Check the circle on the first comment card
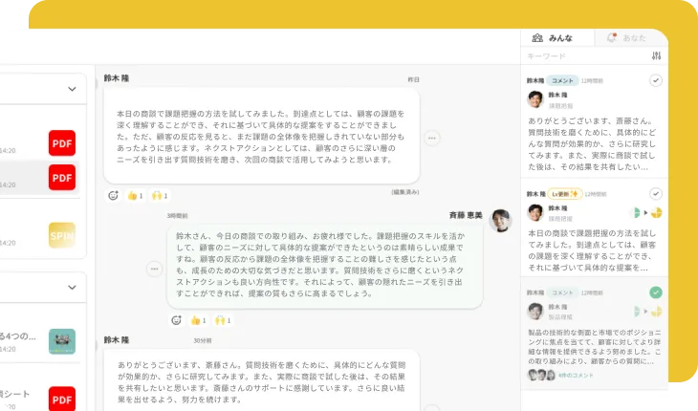The width and height of the screenshot is (698, 411). (x=655, y=81)
